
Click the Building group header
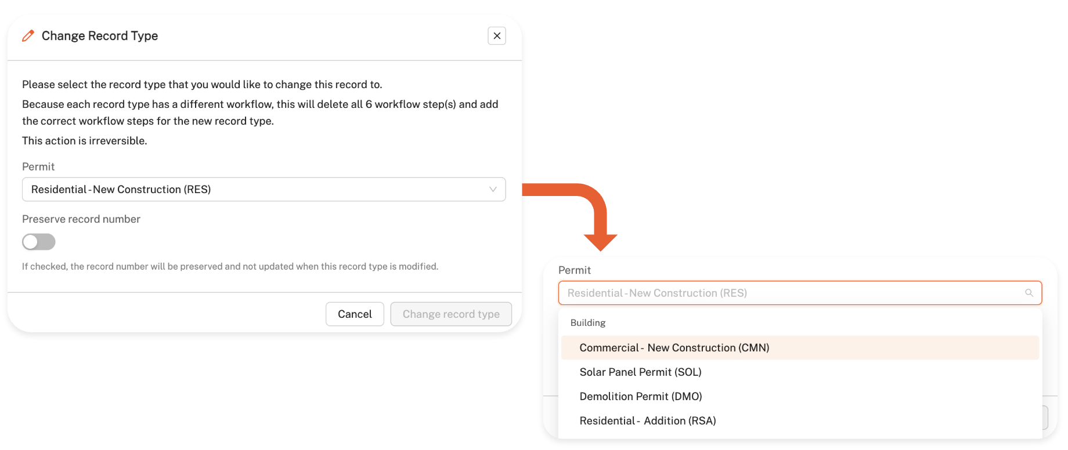tap(587, 323)
